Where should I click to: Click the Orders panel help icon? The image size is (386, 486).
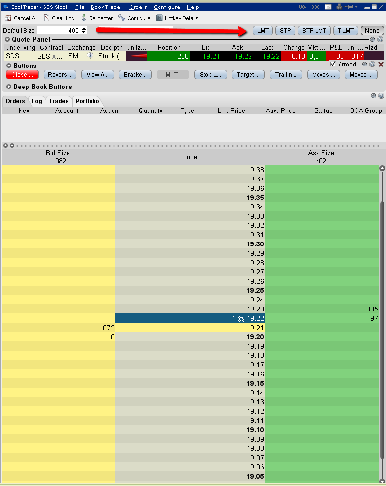click(x=381, y=96)
